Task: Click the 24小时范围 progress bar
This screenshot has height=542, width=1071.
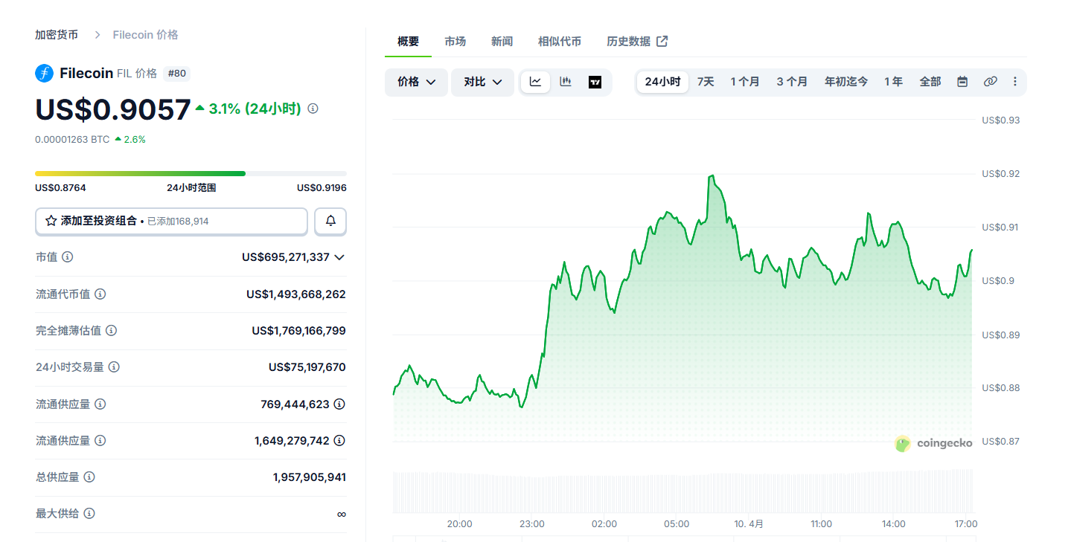Action: point(191,173)
